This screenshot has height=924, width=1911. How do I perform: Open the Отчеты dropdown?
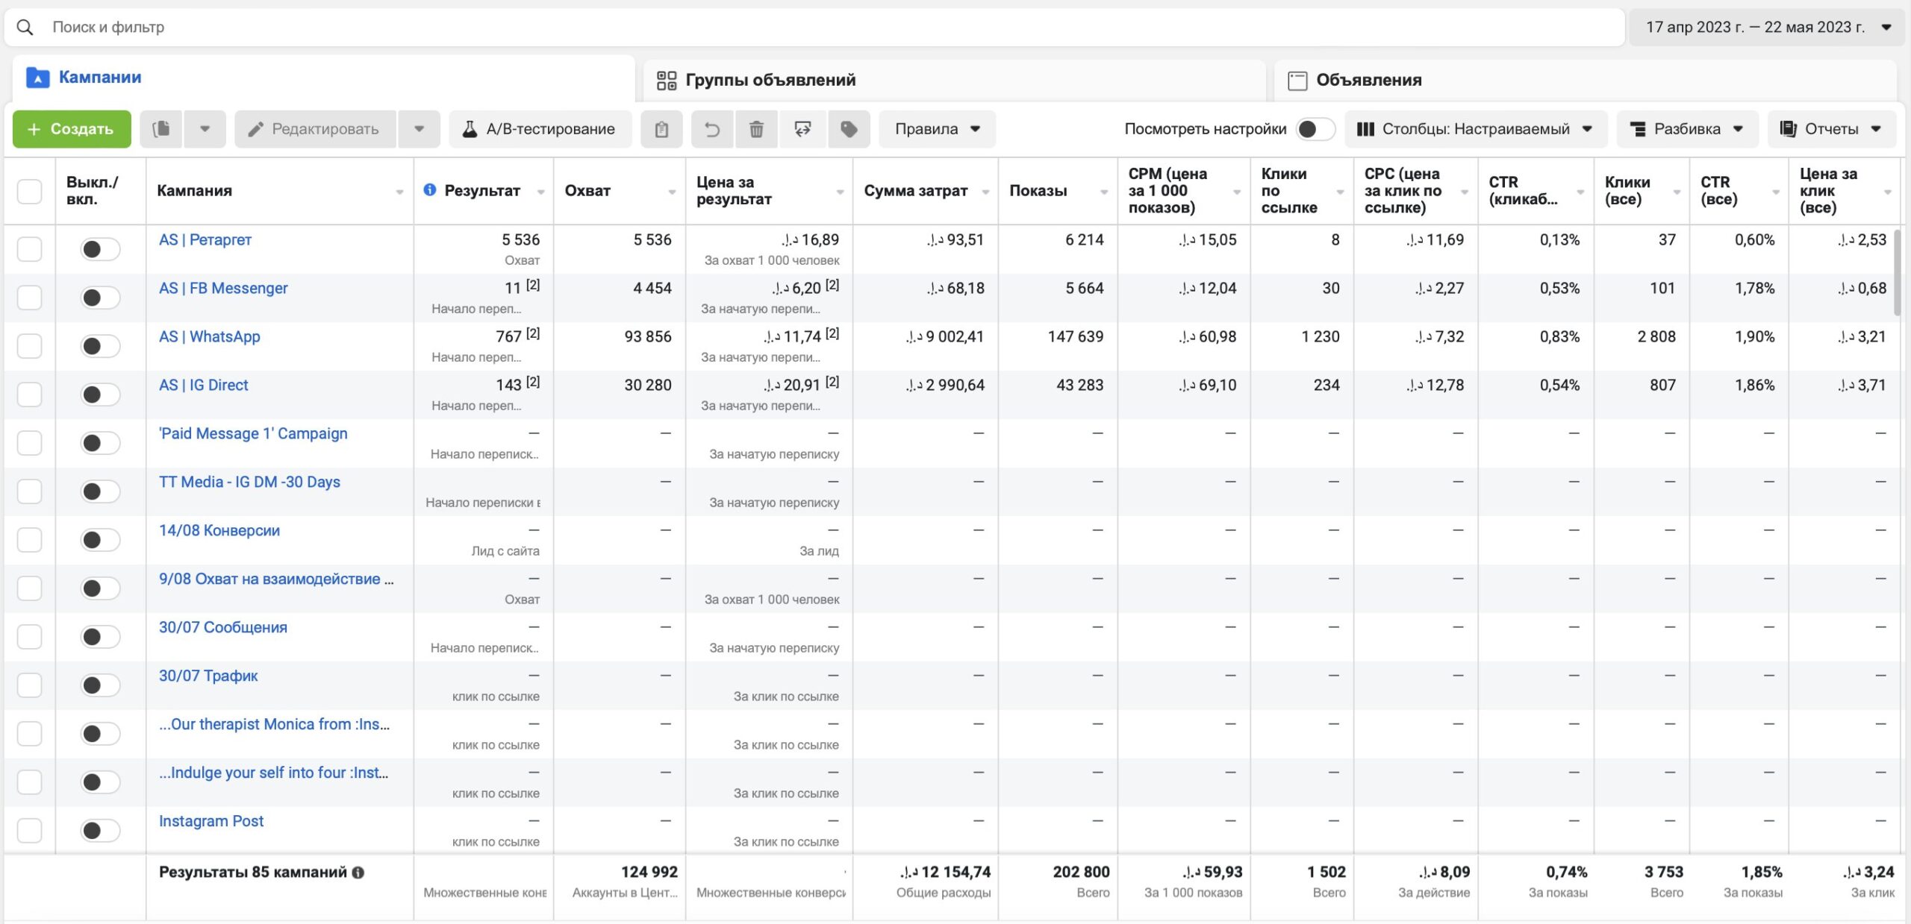(x=1831, y=129)
